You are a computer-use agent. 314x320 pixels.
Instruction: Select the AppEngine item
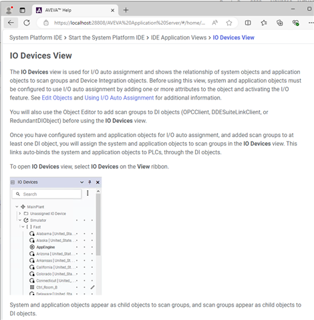click(x=45, y=247)
